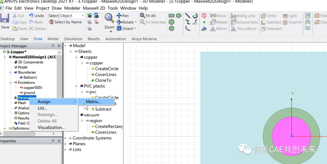The width and height of the screenshot is (327, 164).
Task: Choose Matrix... from the Assign submenu
Action: click(x=96, y=102)
